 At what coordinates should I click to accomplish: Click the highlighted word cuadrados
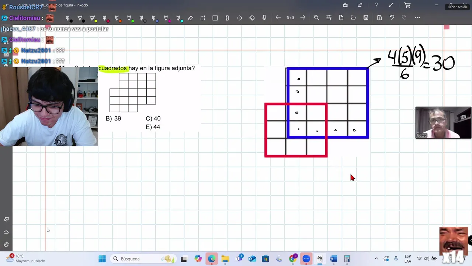point(113,68)
